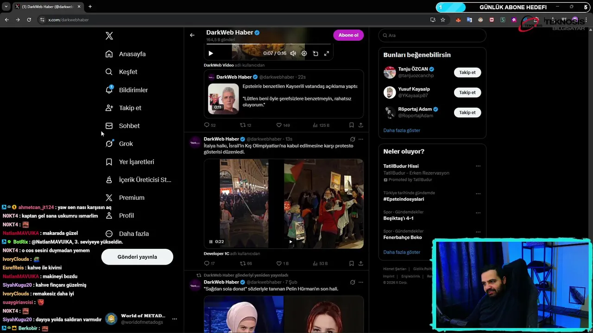This screenshot has height=333, width=593.
Task: Bookmark the Epstein quote post
Action: [x=352, y=125]
